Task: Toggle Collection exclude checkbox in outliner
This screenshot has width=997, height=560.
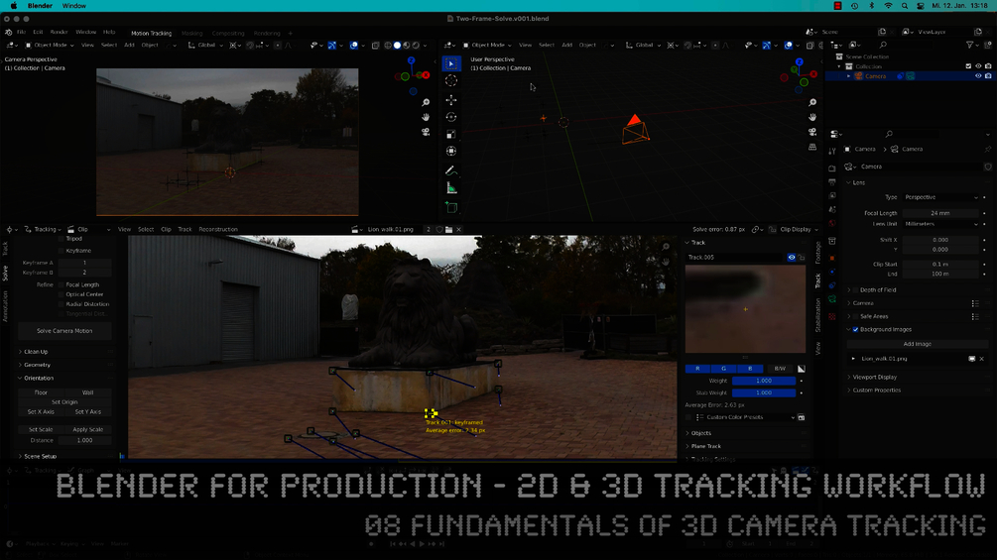Action: pyautogui.click(x=968, y=66)
